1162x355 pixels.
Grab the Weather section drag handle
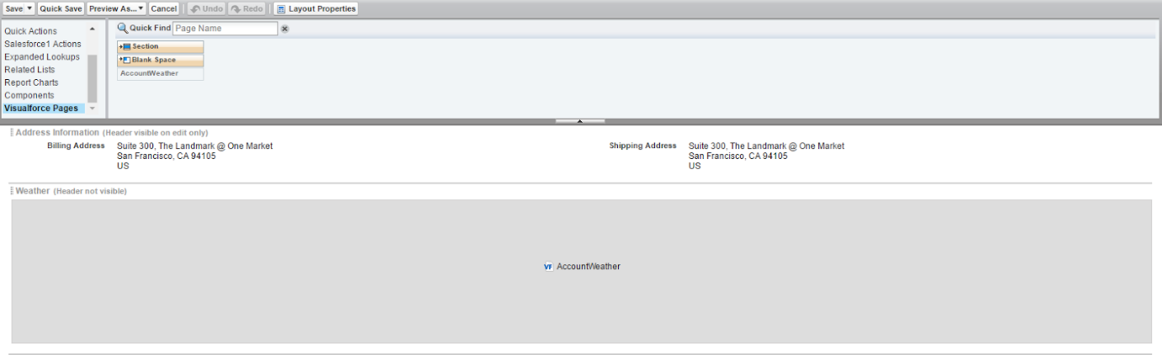12,192
